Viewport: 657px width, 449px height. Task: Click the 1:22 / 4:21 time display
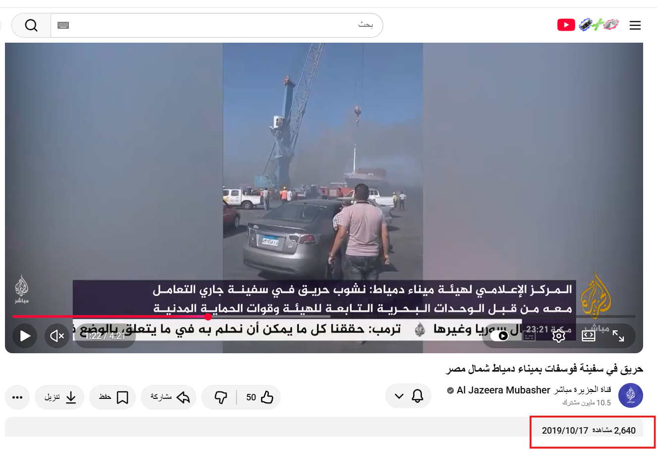pyautogui.click(x=105, y=336)
